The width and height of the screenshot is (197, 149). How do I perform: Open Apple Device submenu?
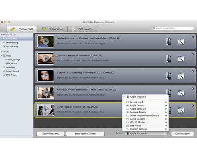pyautogui.click(x=146, y=106)
